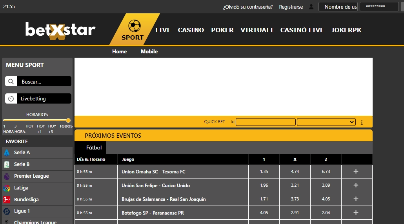The height and width of the screenshot is (224, 404).
Task: Pick away odds 6.73 Texoma FC
Action: click(x=326, y=171)
